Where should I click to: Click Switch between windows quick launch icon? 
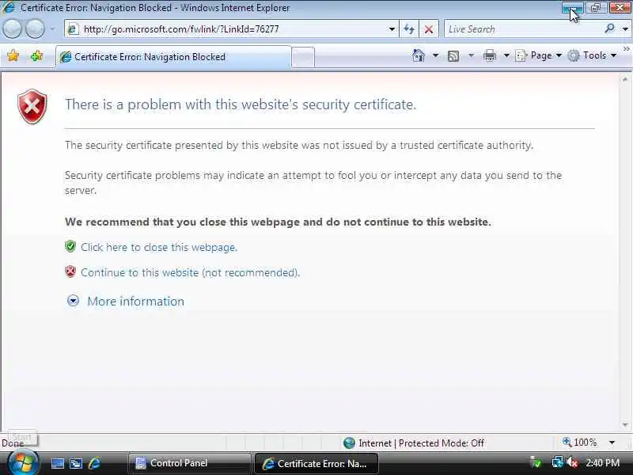(x=76, y=463)
